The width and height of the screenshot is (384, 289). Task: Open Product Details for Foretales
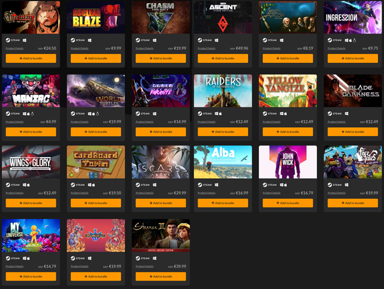(337, 193)
